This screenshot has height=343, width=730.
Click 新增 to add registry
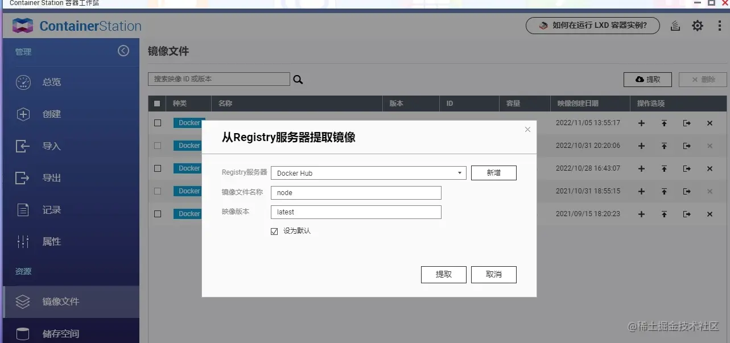tap(494, 173)
